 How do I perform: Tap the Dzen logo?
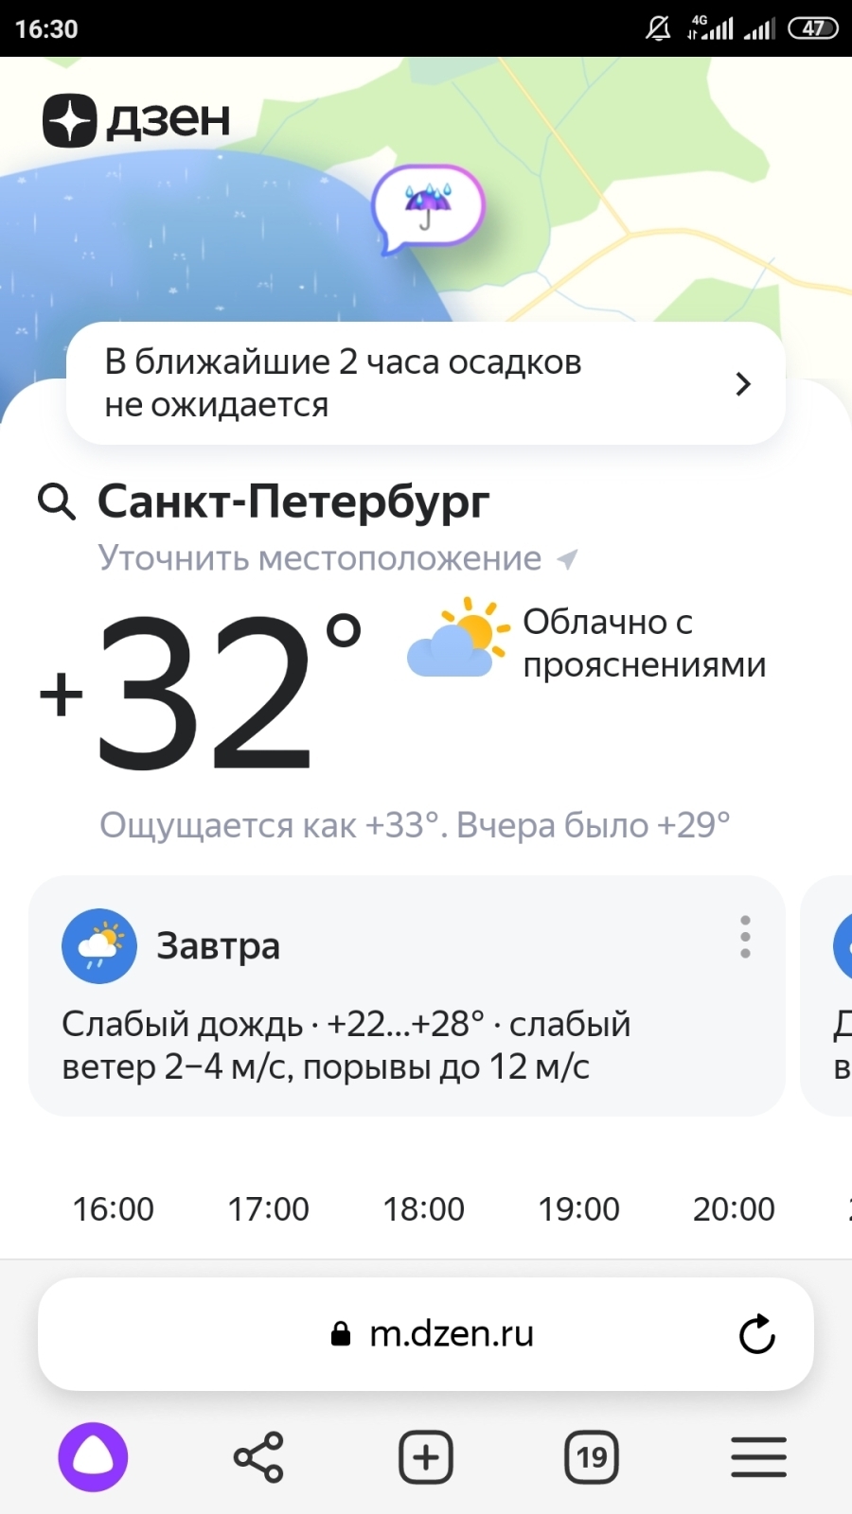pos(136,120)
